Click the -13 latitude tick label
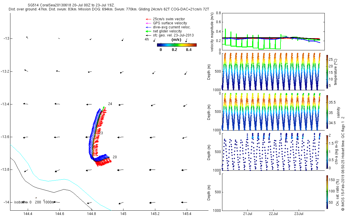Image resolution: width=347 pixels, height=217 pixels. click(x=6, y=38)
